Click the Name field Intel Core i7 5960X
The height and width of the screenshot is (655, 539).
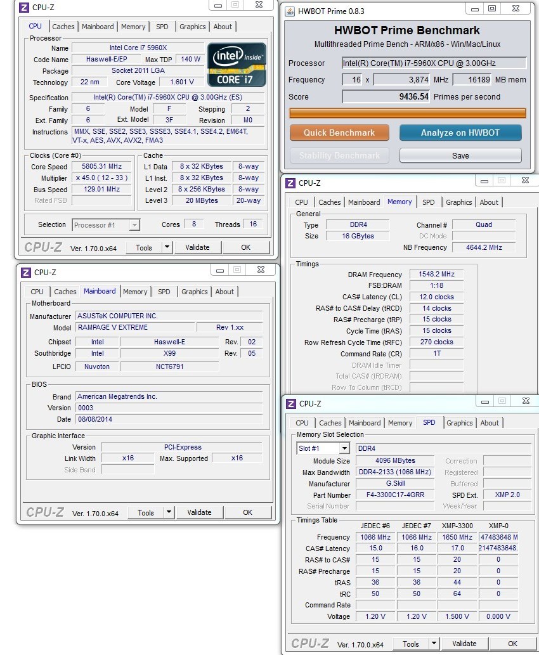(138, 48)
